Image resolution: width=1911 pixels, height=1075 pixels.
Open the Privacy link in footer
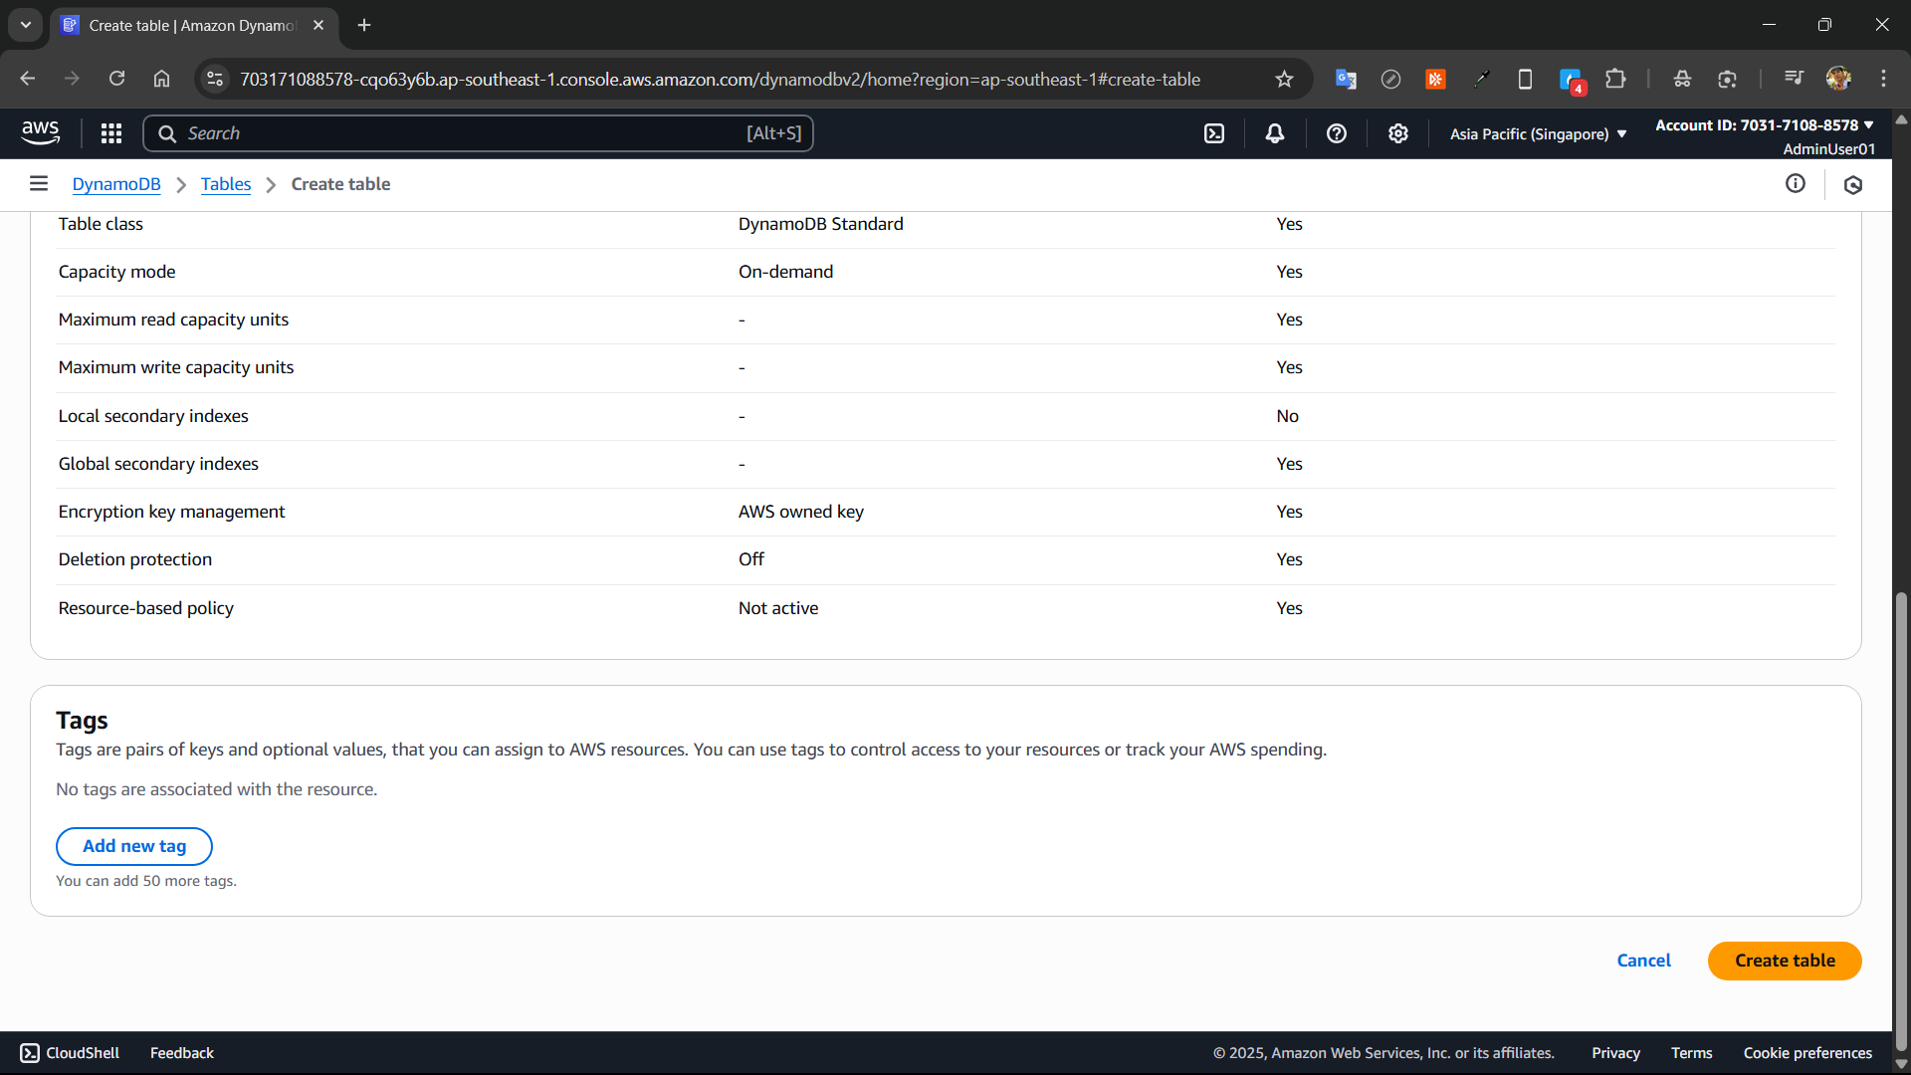coord(1615,1052)
